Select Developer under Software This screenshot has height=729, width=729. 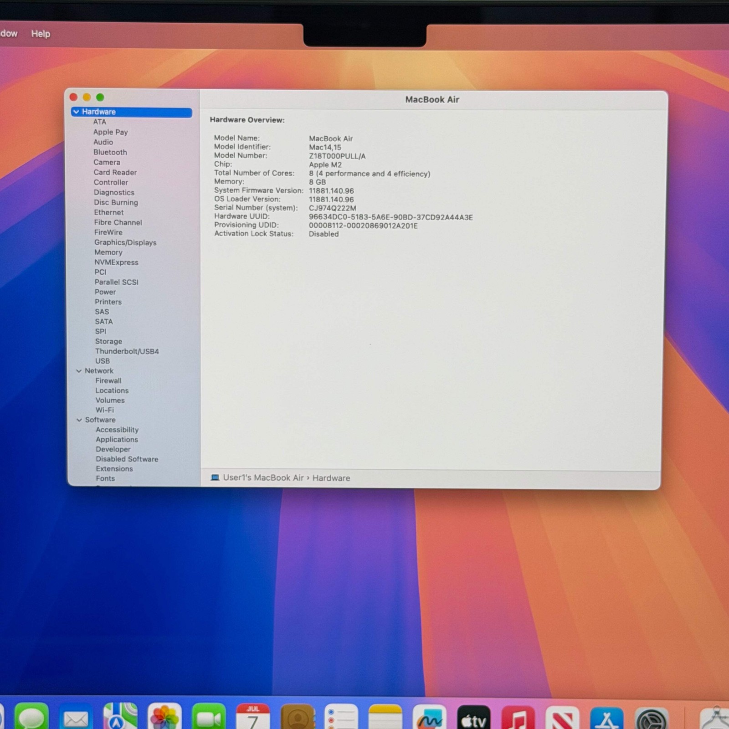[x=113, y=449]
